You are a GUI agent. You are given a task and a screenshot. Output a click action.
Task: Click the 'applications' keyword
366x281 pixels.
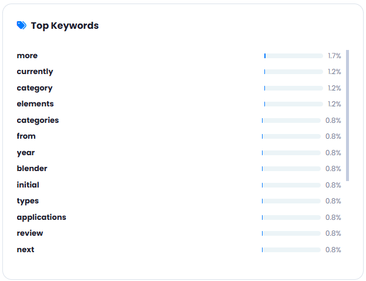pyautogui.click(x=41, y=218)
